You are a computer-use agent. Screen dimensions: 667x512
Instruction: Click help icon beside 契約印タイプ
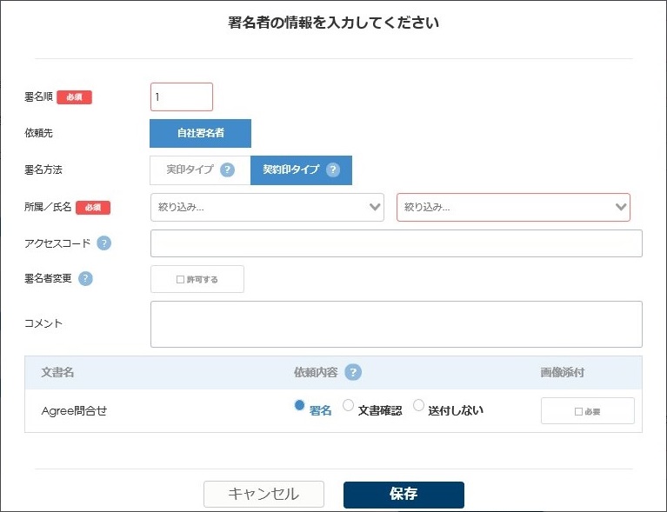click(x=333, y=170)
